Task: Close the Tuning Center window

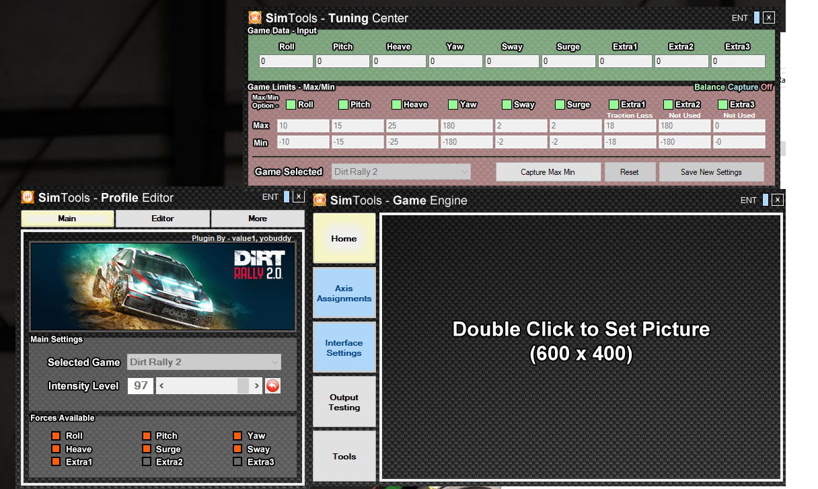Action: (769, 18)
